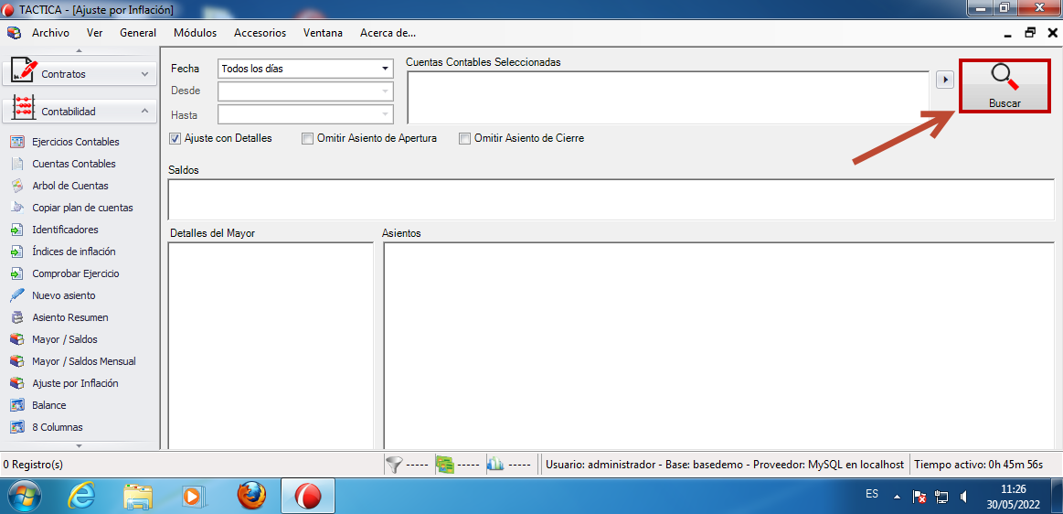The height and width of the screenshot is (514, 1063).
Task: Open the Desde date dropdown
Action: coord(305,91)
